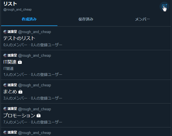Switch to the 保存済み tab

click(x=86, y=19)
